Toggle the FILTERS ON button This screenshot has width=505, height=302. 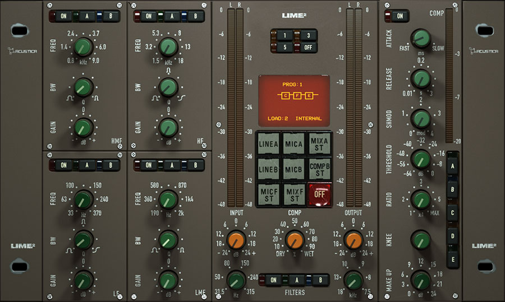tap(273, 280)
